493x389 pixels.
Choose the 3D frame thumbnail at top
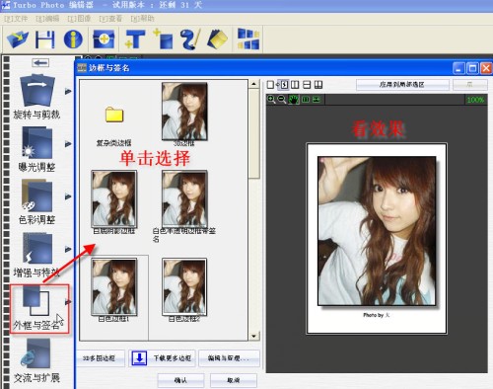click(x=184, y=112)
